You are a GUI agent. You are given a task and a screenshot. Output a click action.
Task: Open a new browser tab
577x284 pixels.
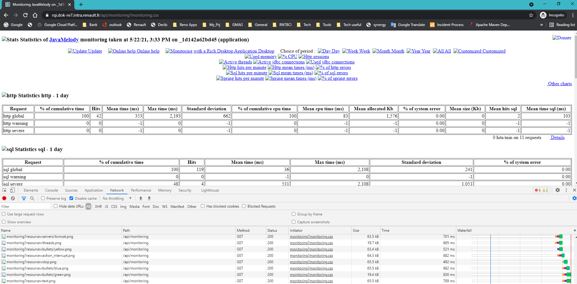tap(81, 5)
